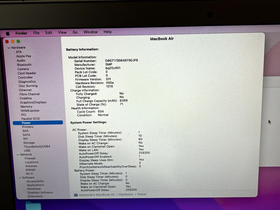
Task: Click the Condition value Normal
Action: pos(103,115)
